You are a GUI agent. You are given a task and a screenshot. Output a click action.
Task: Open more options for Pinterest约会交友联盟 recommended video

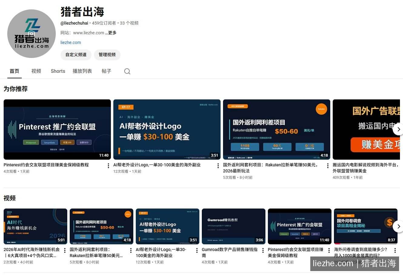tap(108, 166)
